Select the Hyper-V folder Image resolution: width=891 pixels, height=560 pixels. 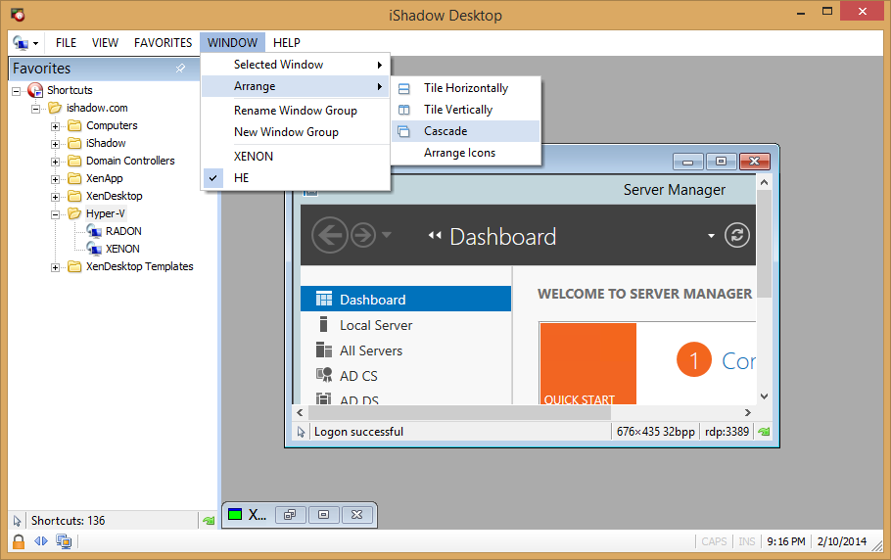[105, 213]
